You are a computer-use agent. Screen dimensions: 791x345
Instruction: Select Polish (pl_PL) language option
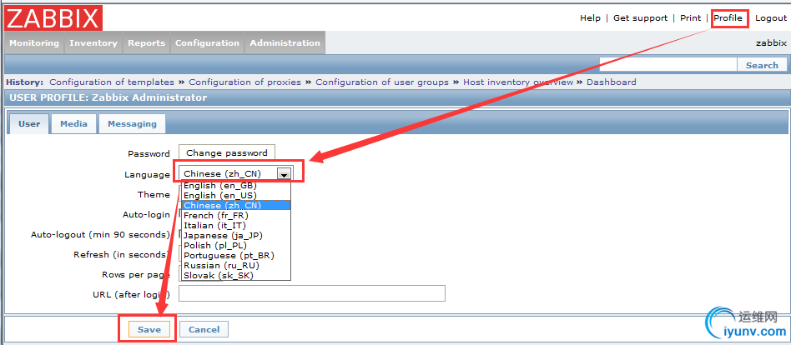tap(235, 245)
